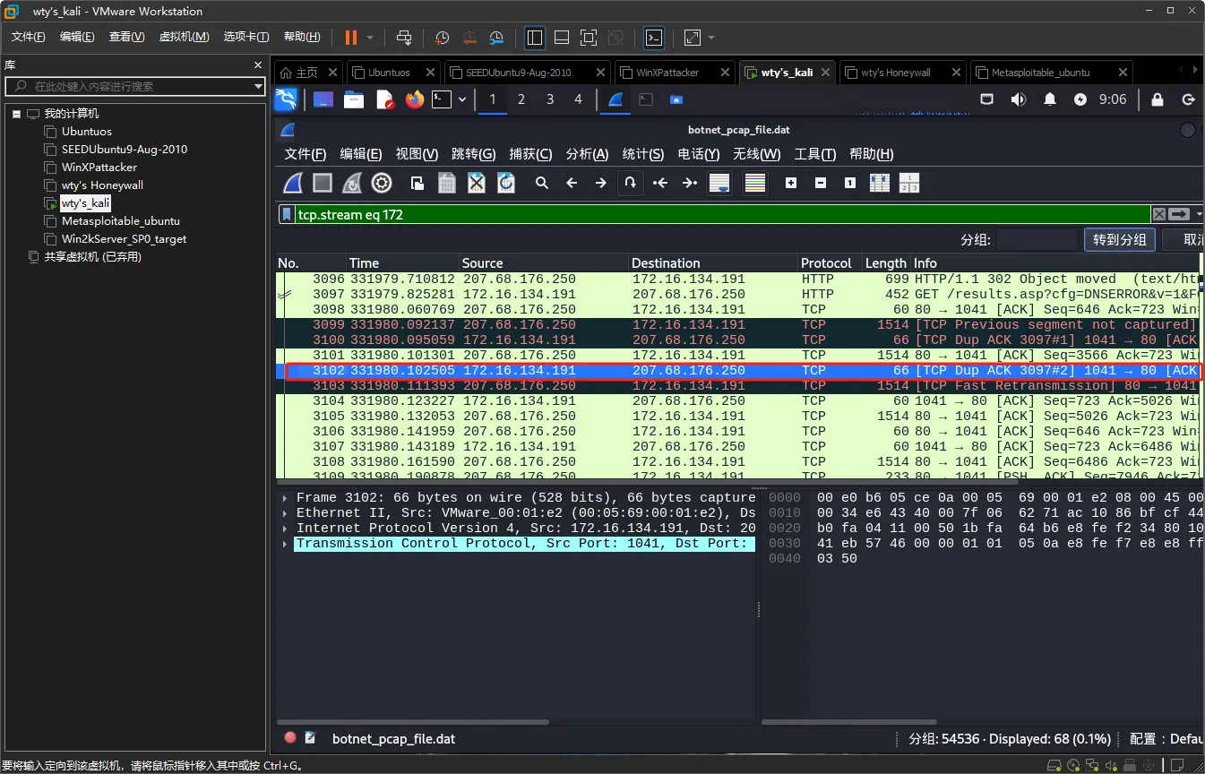Expand the Transmission Control Protocol row
The height and width of the screenshot is (774, 1205).
285,544
